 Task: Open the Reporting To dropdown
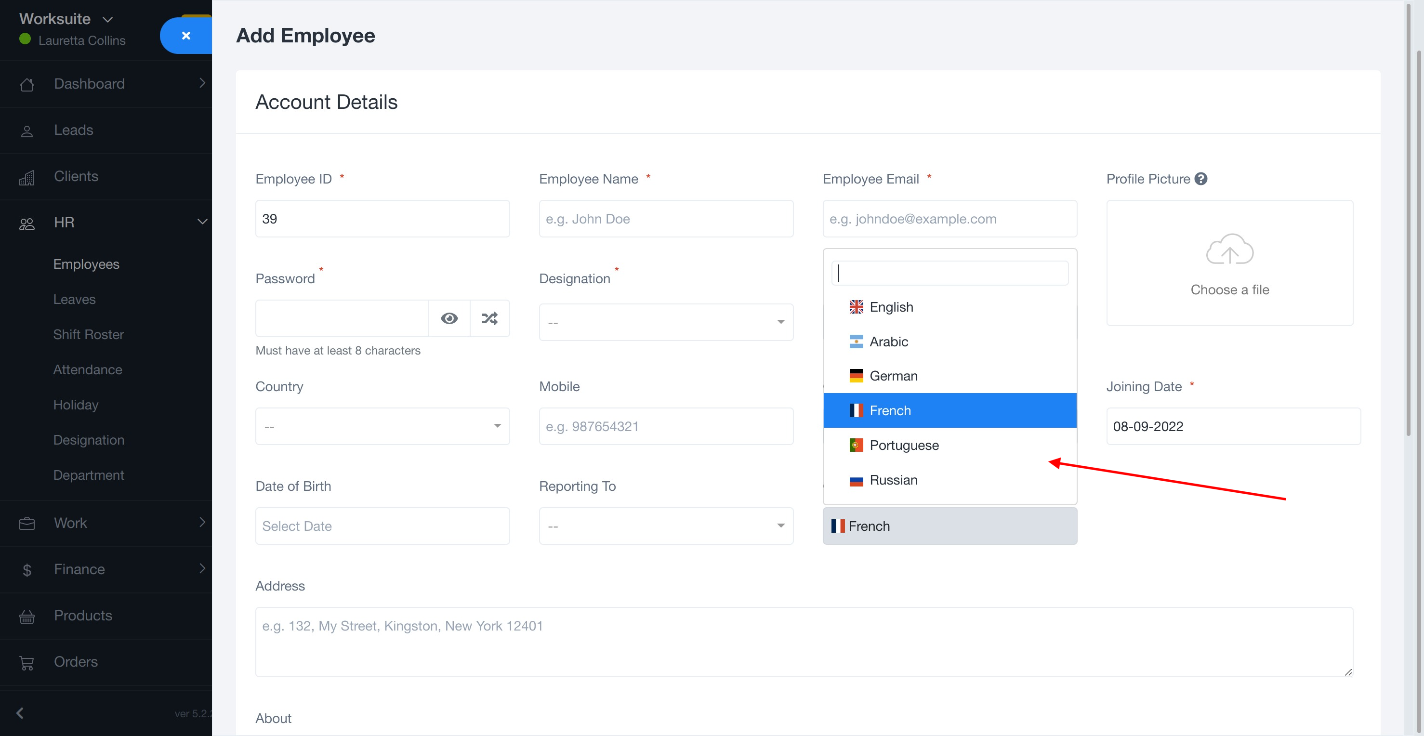point(666,526)
